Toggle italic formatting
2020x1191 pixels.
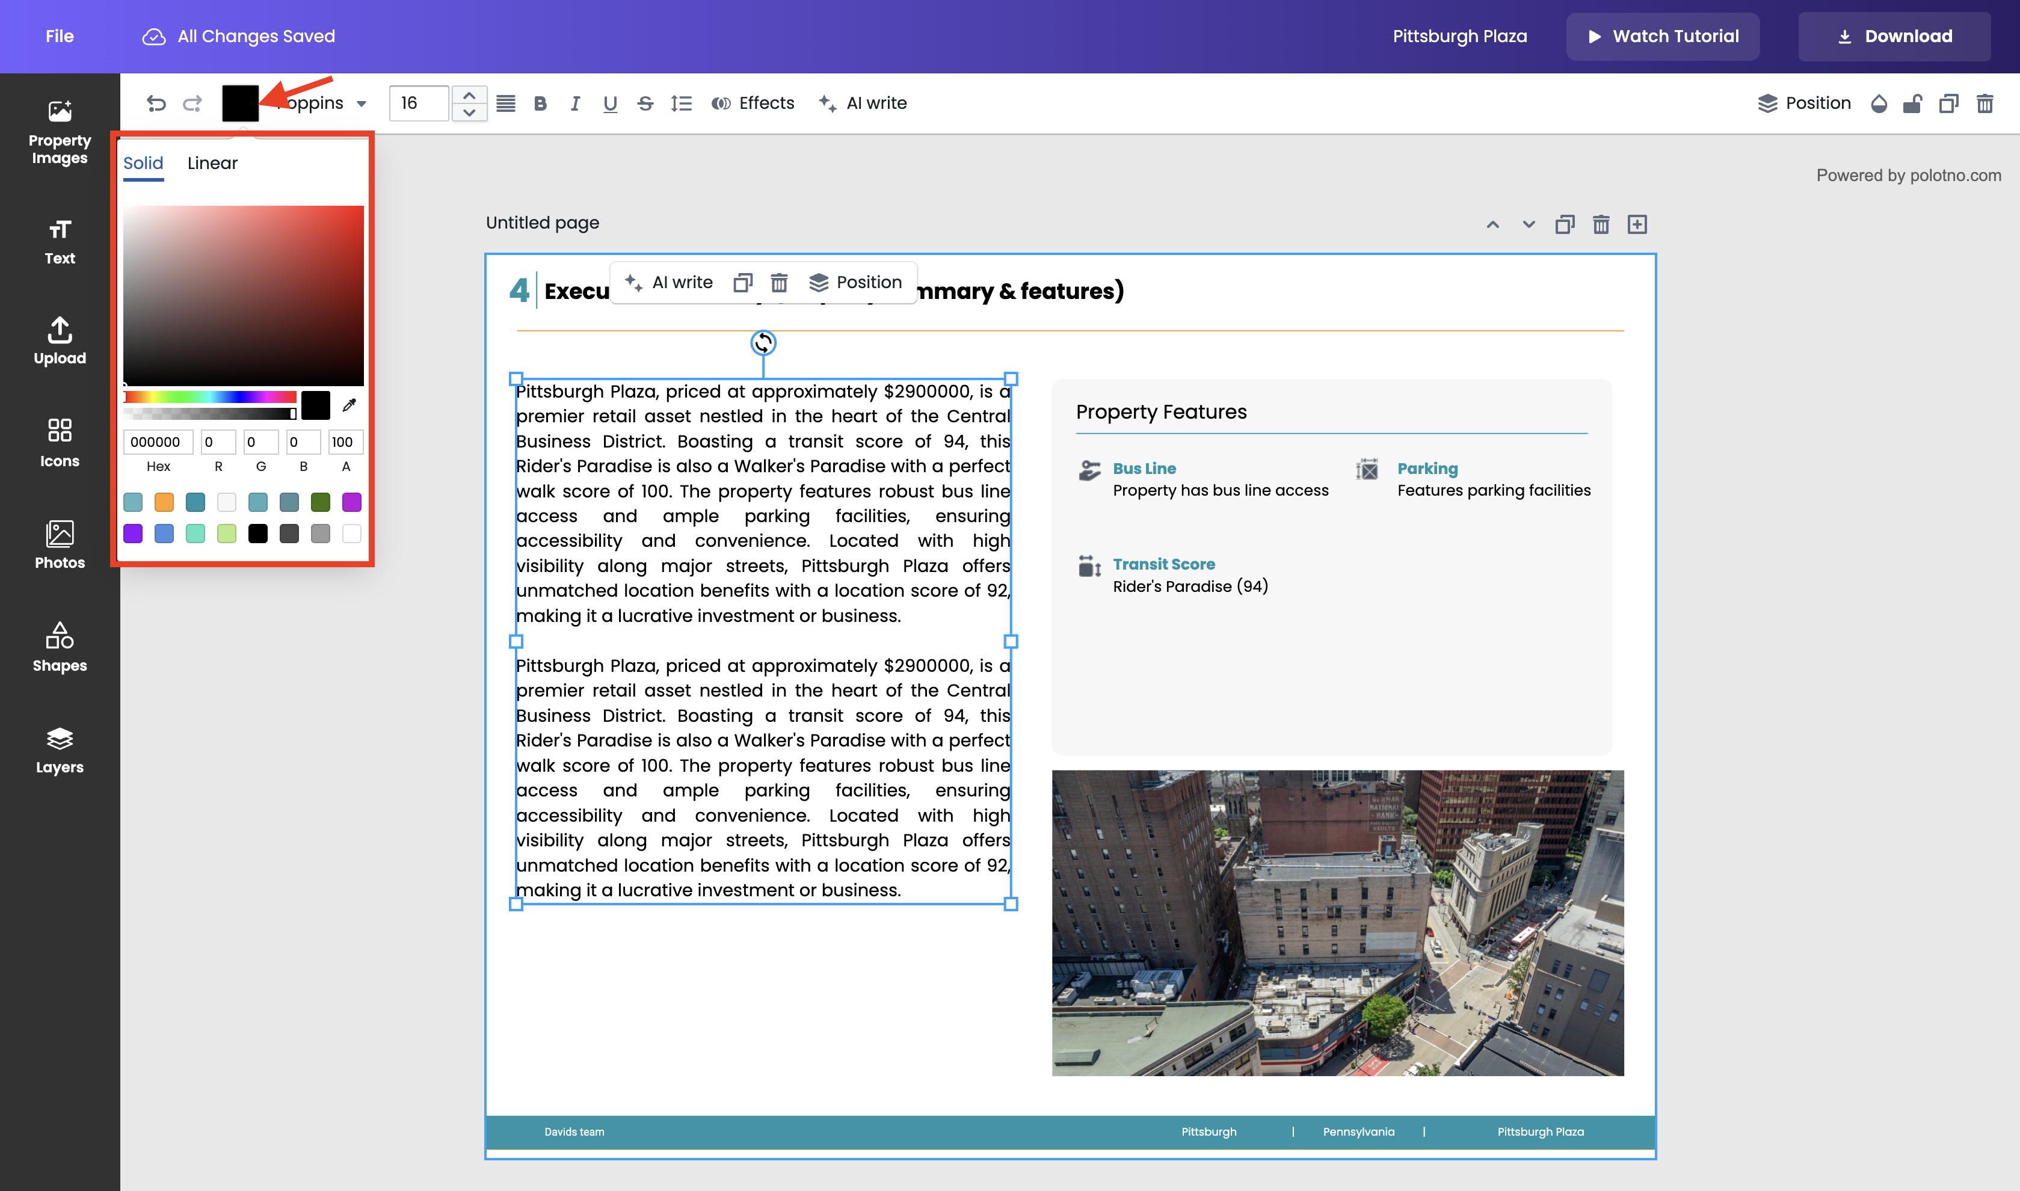tap(574, 103)
